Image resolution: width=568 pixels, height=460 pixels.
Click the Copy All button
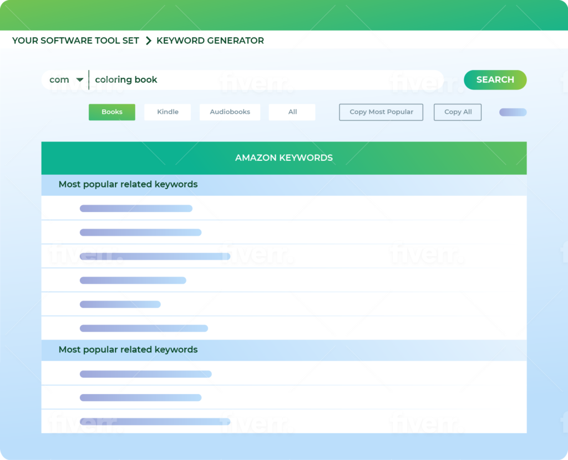click(x=458, y=112)
